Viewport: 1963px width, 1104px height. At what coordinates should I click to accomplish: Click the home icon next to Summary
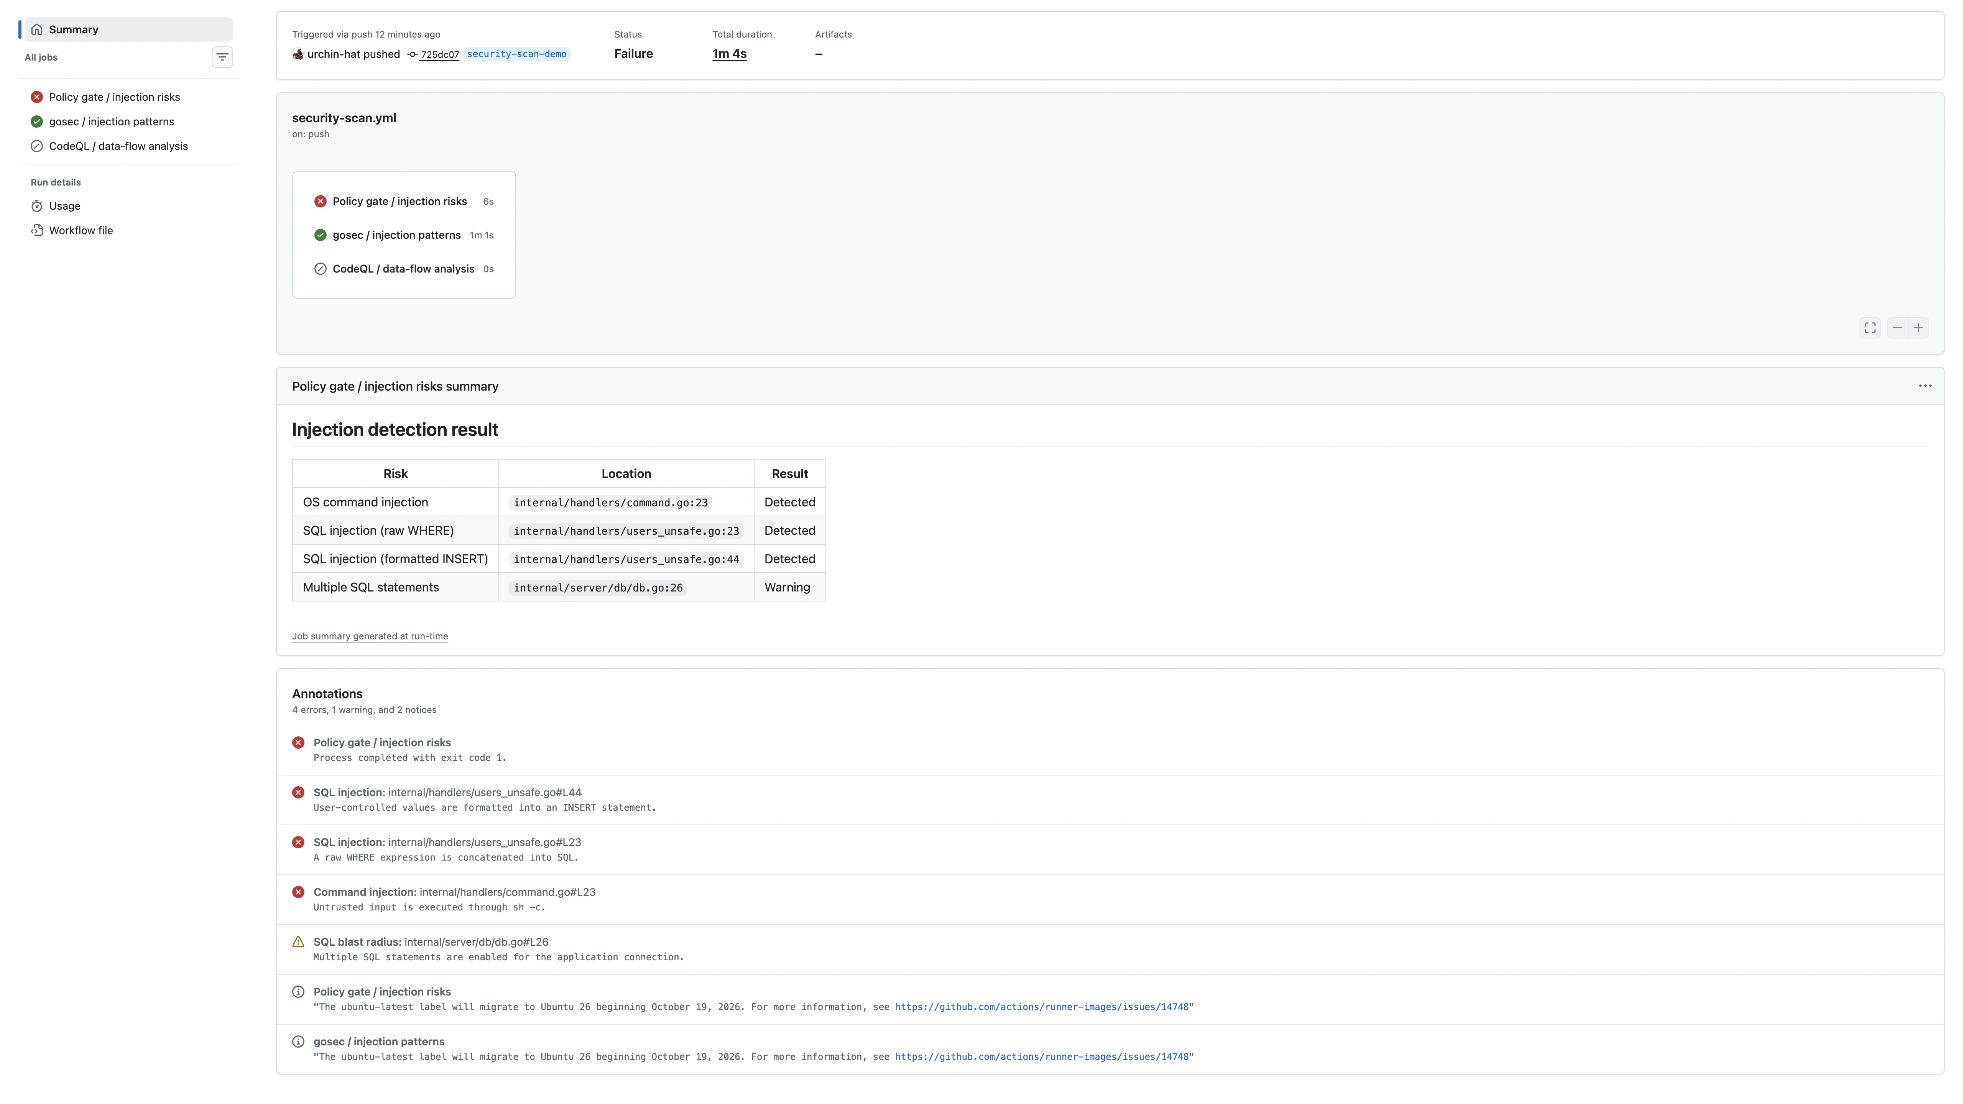pyautogui.click(x=36, y=30)
